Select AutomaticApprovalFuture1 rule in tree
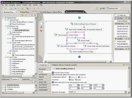 (23, 41)
